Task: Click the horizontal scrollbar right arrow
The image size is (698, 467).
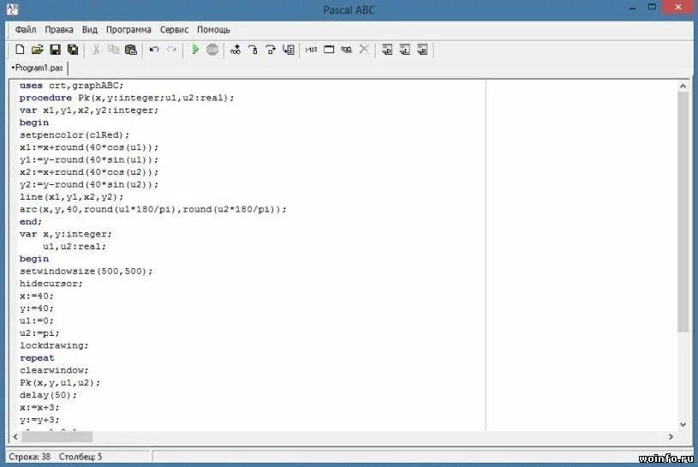Action: click(x=671, y=437)
